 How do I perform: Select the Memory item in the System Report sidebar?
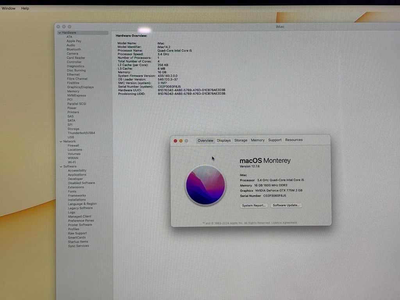point(73,91)
